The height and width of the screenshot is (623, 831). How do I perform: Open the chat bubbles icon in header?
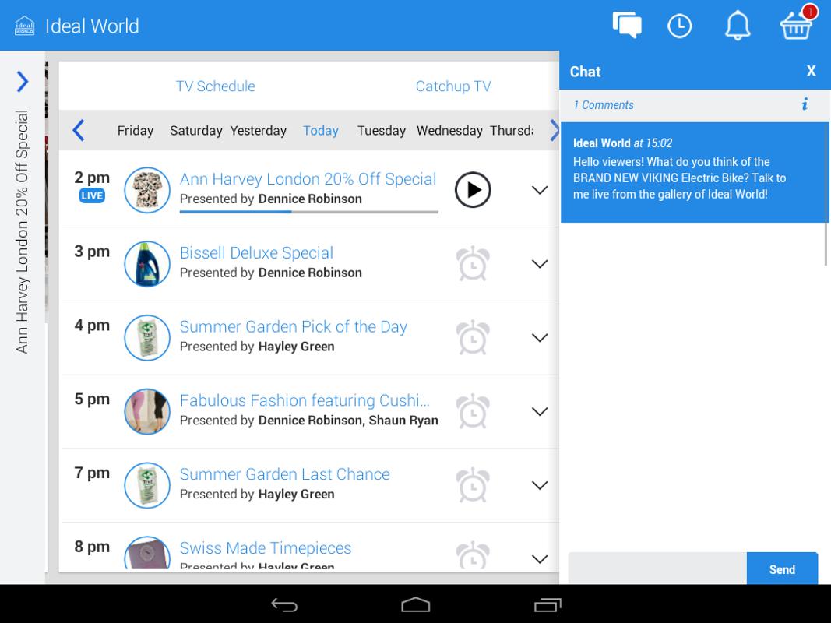point(627,25)
